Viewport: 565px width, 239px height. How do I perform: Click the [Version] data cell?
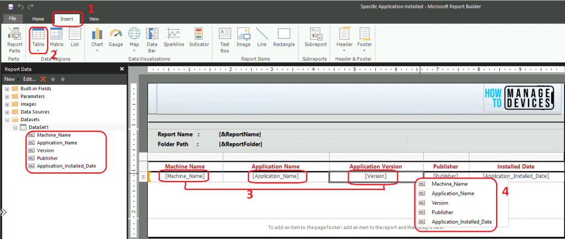[x=376, y=176]
